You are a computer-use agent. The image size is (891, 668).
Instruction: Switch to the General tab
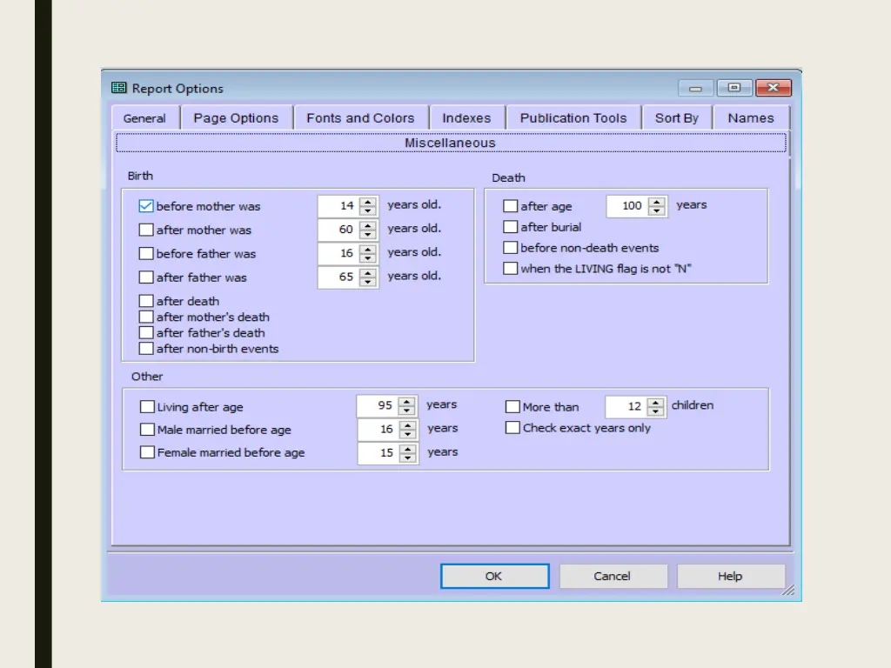(x=145, y=118)
